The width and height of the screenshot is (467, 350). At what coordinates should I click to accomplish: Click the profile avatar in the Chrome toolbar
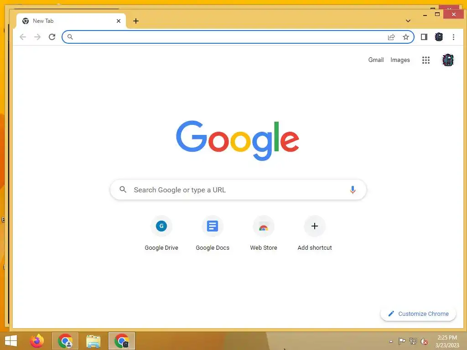[439, 37]
